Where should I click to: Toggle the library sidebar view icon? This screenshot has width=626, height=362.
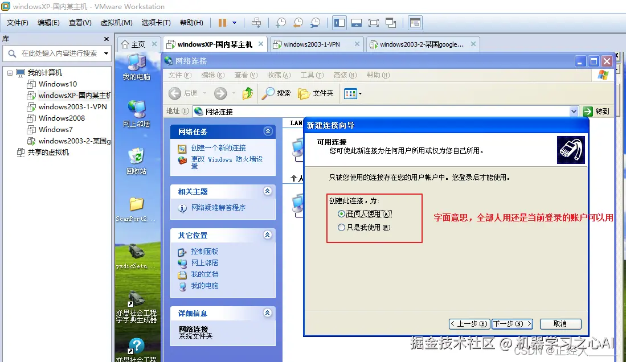click(x=339, y=23)
